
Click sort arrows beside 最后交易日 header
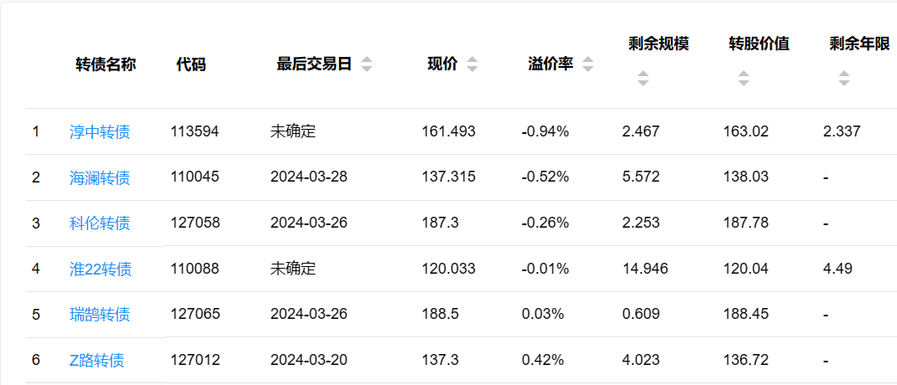coord(366,64)
